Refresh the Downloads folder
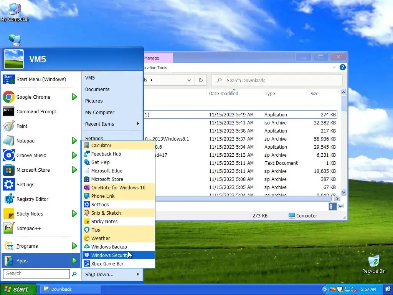 tap(200, 80)
